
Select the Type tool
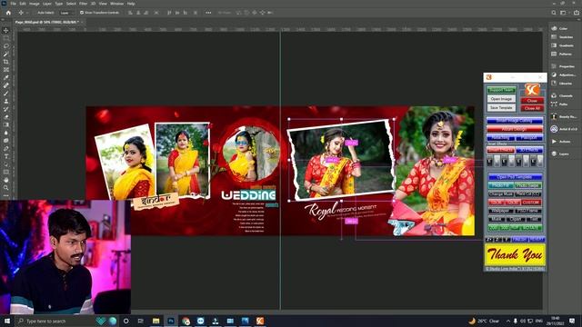coord(6,156)
